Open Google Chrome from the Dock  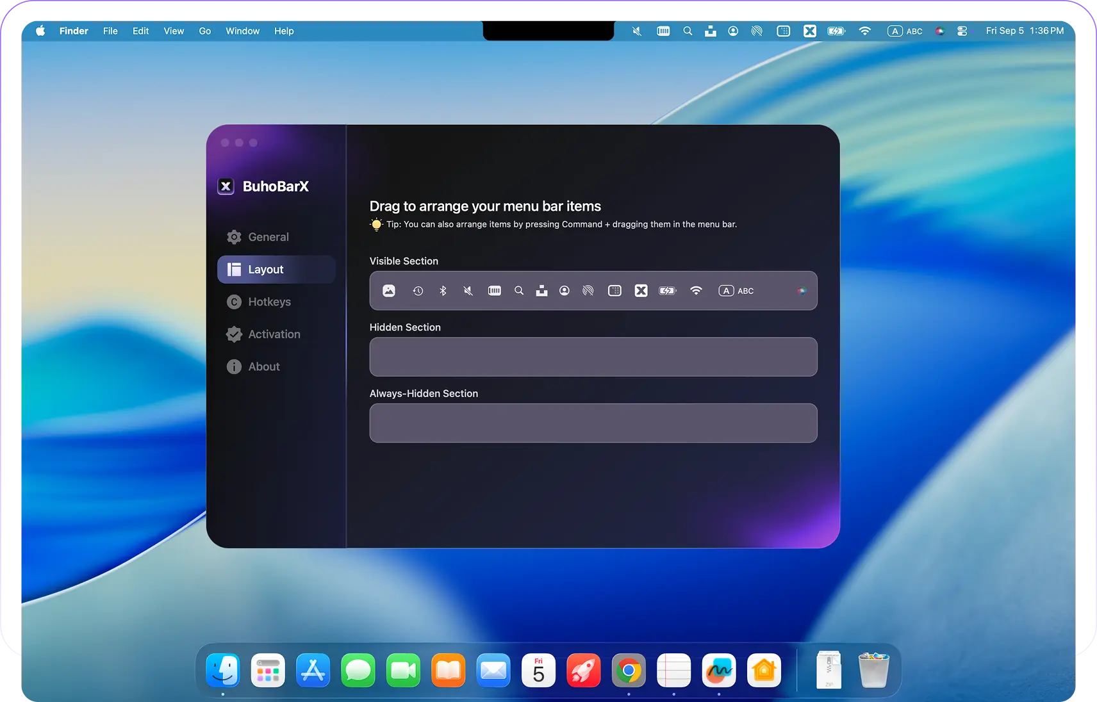[x=629, y=670]
